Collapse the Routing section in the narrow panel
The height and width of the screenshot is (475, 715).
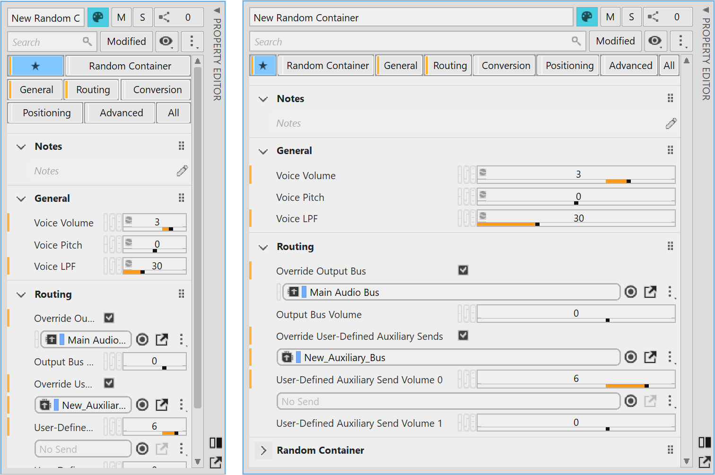click(x=21, y=295)
